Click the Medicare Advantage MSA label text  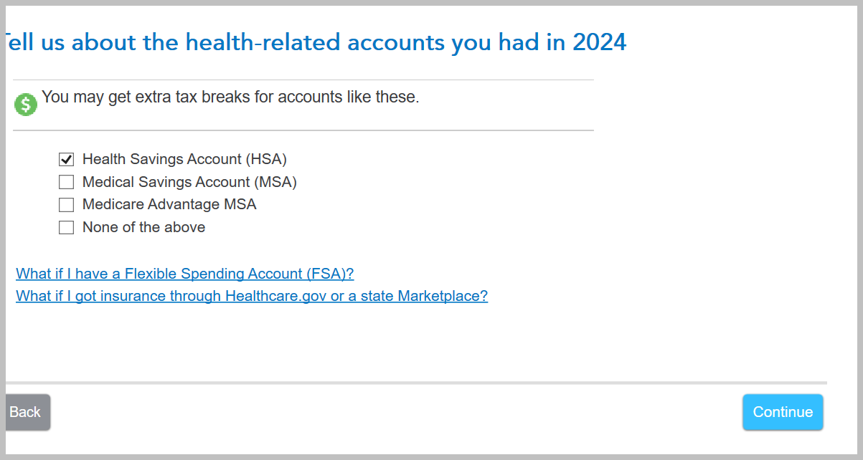[x=169, y=205]
